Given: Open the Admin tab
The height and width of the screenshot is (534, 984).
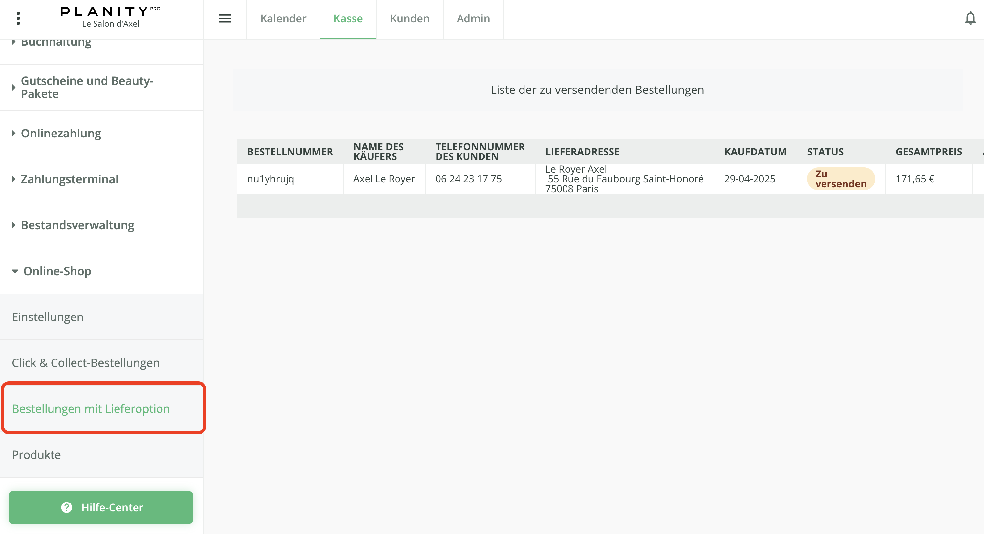Looking at the screenshot, I should (473, 18).
